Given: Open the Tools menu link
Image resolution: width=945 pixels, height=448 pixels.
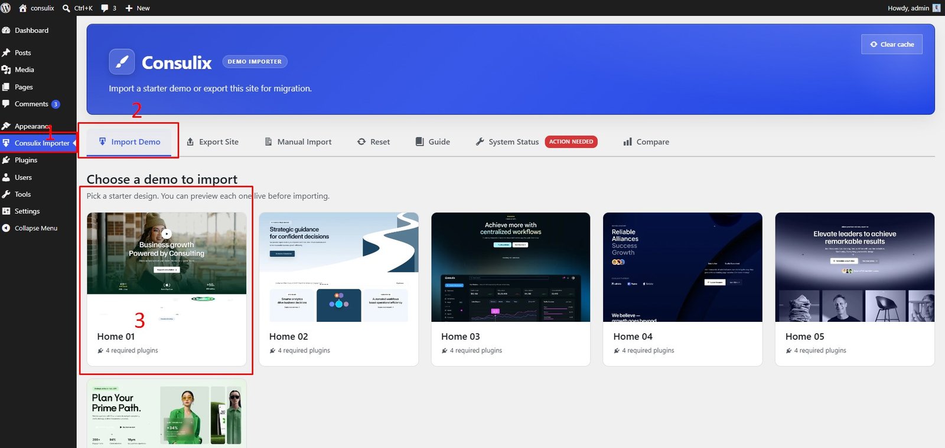Looking at the screenshot, I should (x=22, y=194).
